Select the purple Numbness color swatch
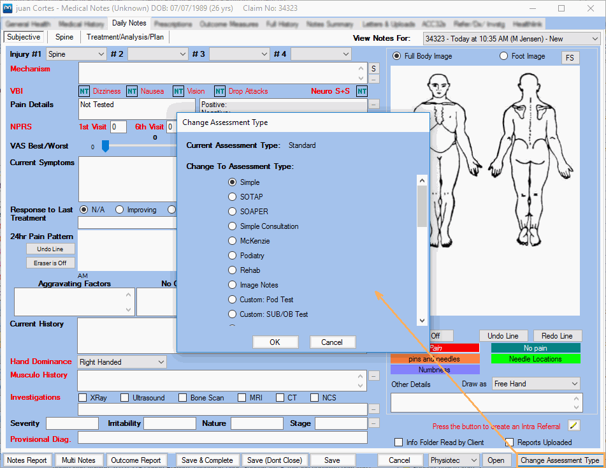Image resolution: width=606 pixels, height=468 pixels. (435, 370)
